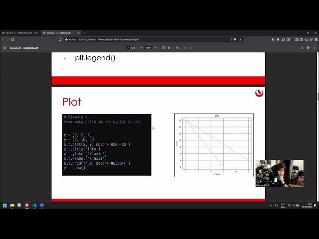
Task: Zoom out the PDF with the minus button
Action: pyautogui.click(x=142, y=48)
